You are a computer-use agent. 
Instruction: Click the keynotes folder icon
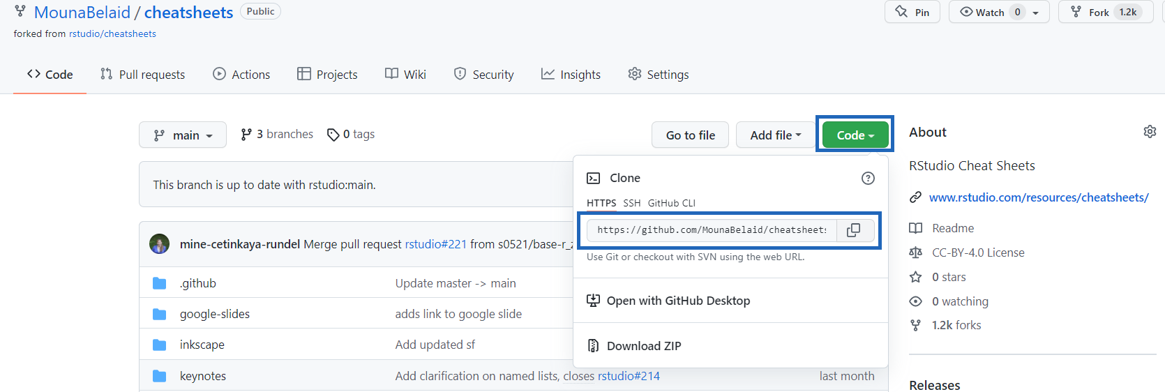(x=160, y=376)
